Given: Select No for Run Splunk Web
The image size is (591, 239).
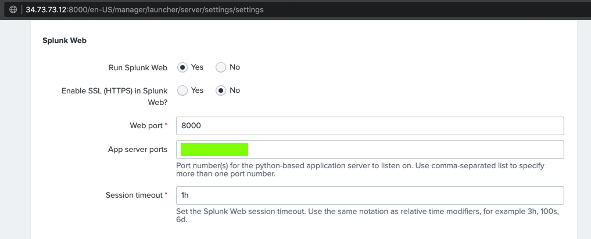Looking at the screenshot, I should point(221,67).
